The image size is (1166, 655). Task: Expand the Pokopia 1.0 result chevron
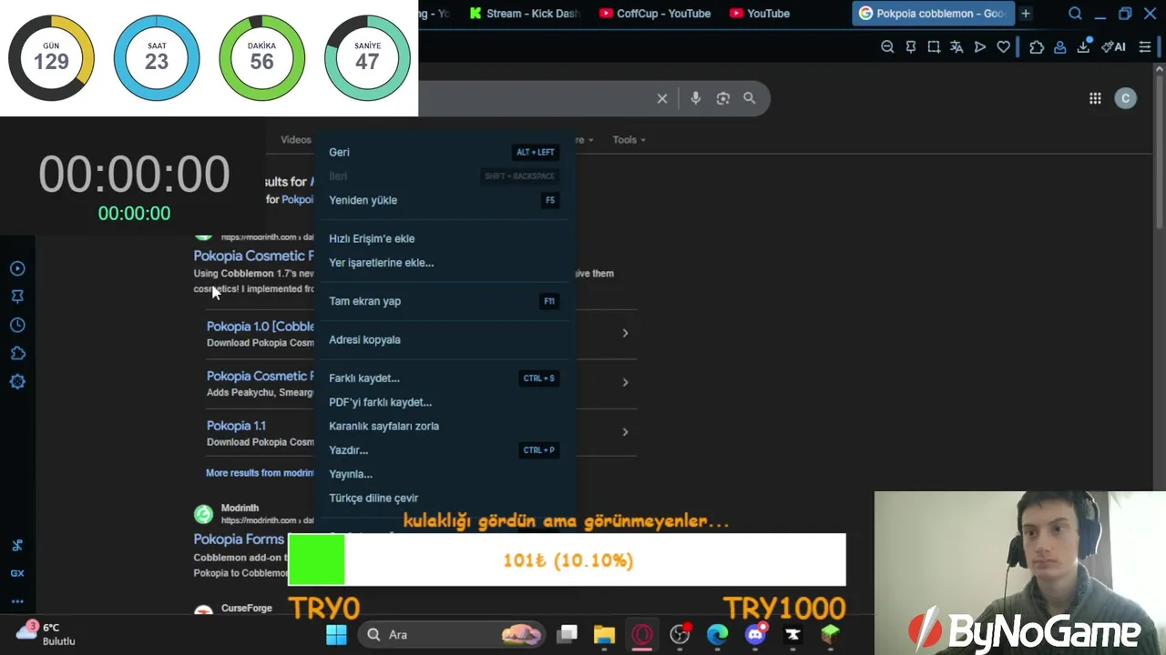pyautogui.click(x=625, y=333)
